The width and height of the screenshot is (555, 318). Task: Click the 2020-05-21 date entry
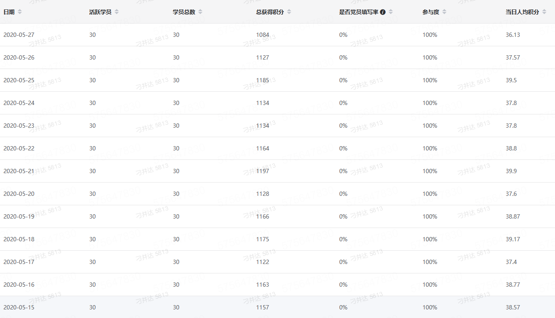pyautogui.click(x=19, y=171)
